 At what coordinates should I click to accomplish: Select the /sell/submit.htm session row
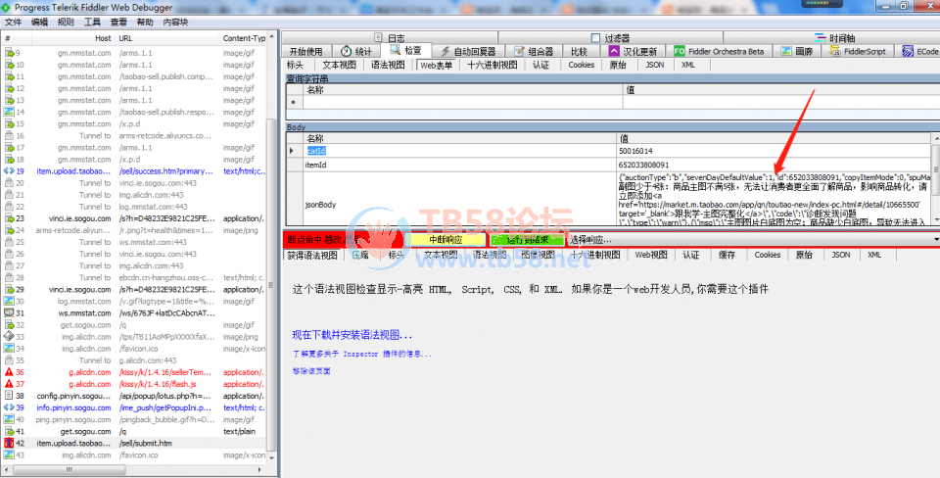point(135,443)
